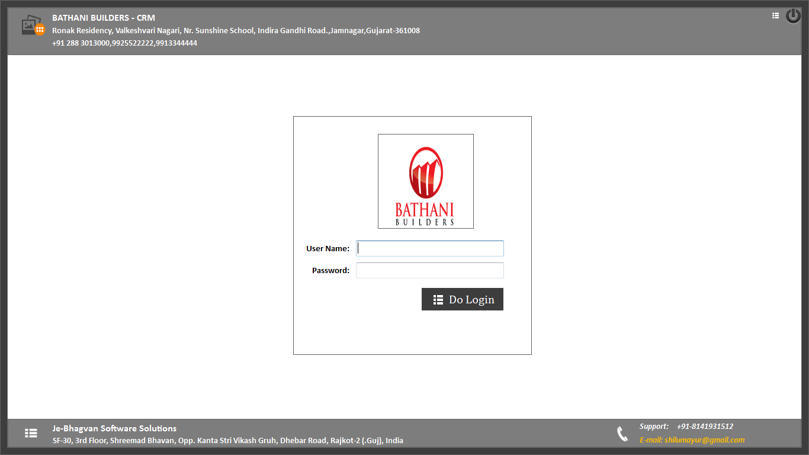
Task: Click the list icon in the footer
Action: (x=31, y=433)
